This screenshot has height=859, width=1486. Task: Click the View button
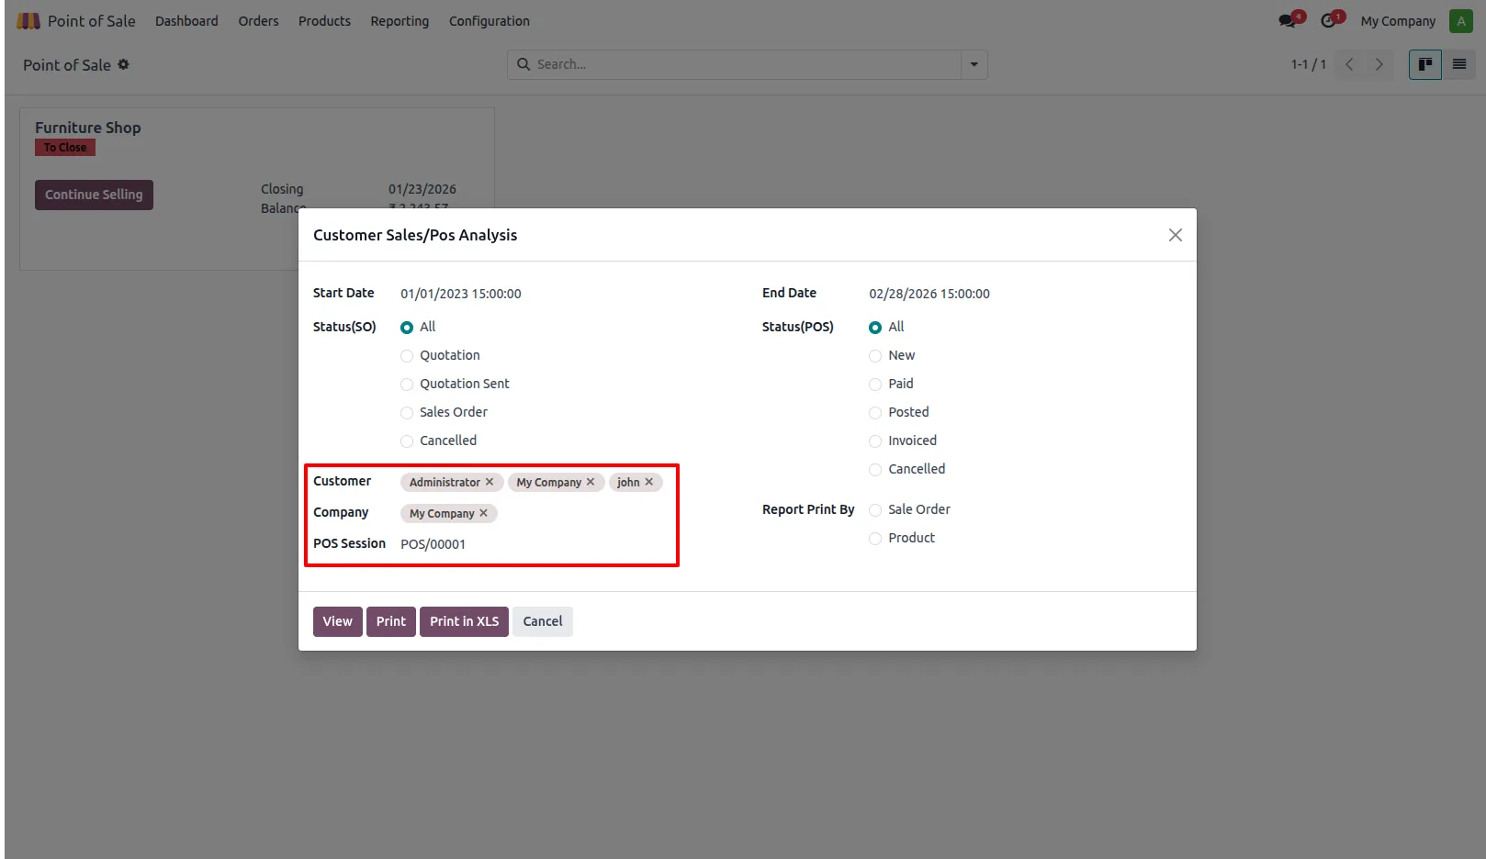click(x=337, y=621)
